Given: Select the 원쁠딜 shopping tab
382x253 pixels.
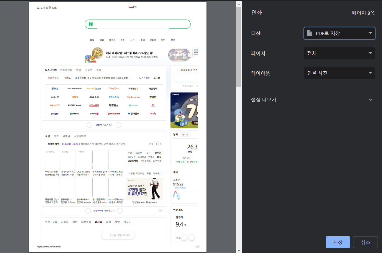Looking at the screenshot, I should click(x=66, y=136).
